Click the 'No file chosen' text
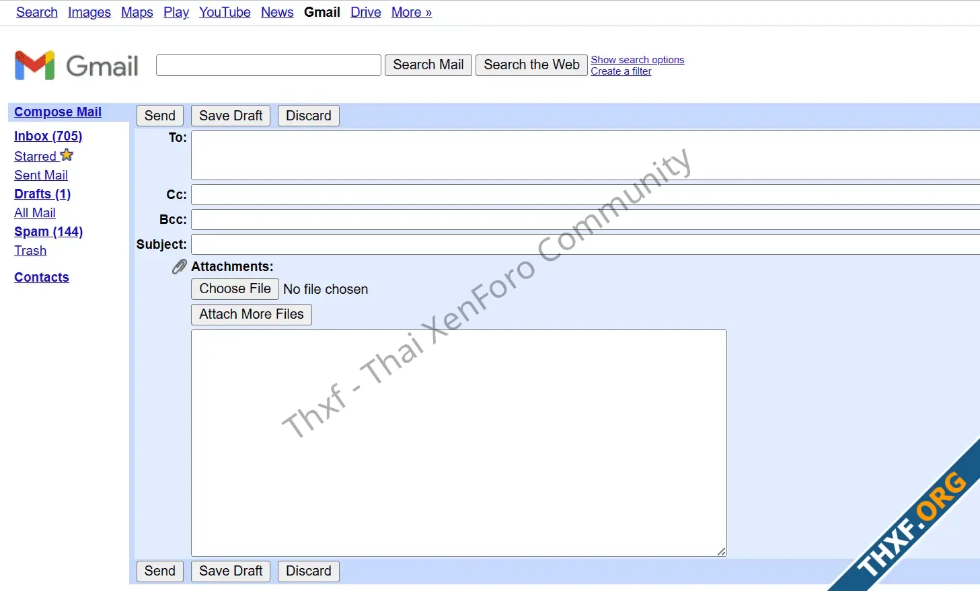 [x=326, y=289]
